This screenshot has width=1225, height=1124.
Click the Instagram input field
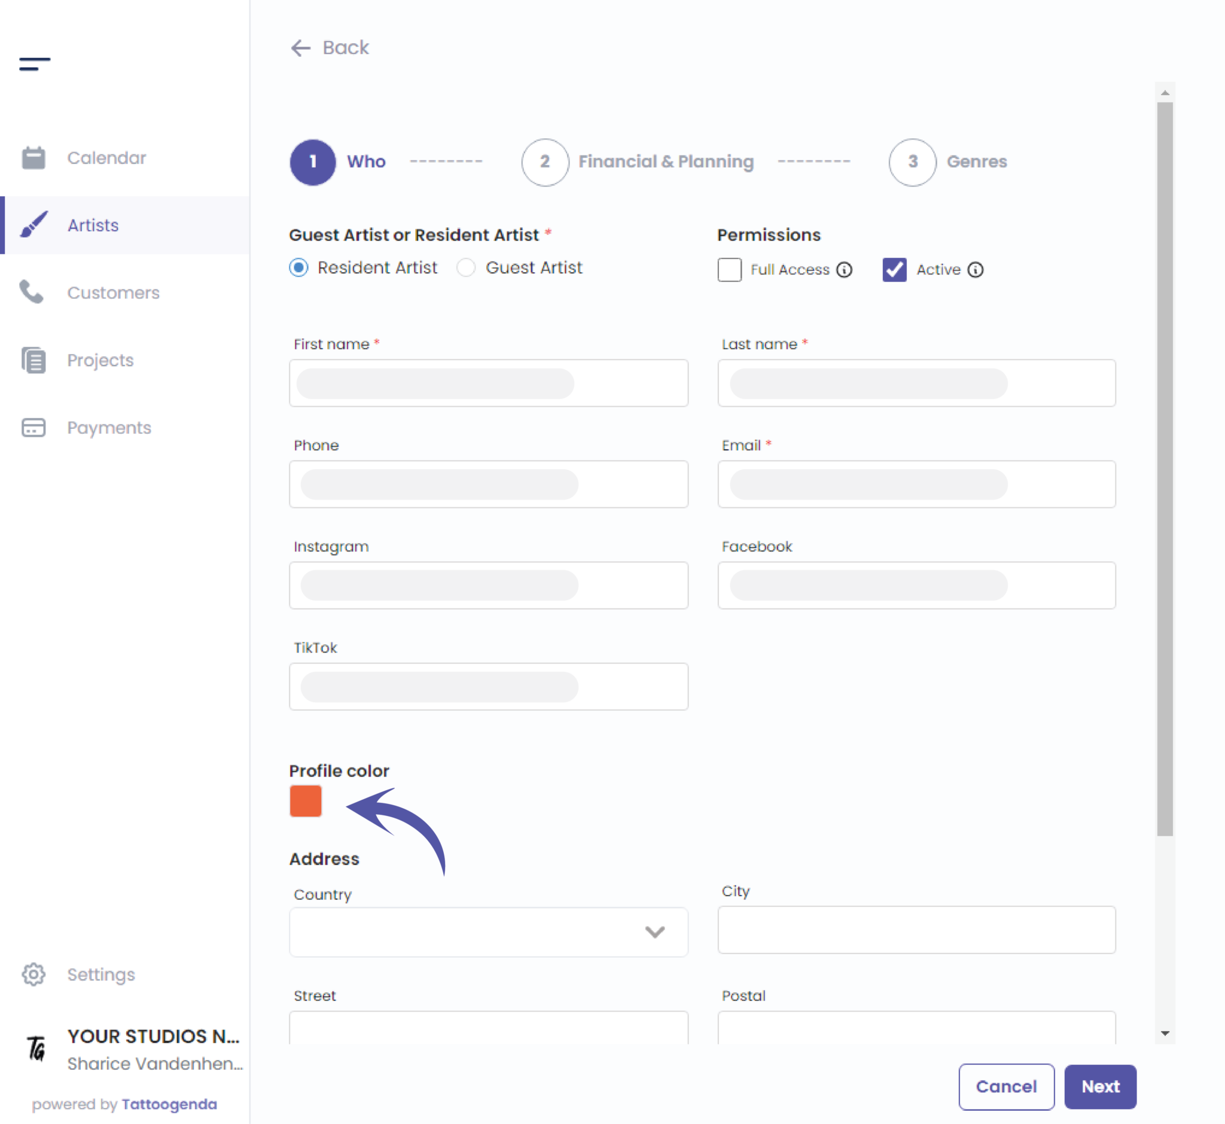tap(489, 585)
